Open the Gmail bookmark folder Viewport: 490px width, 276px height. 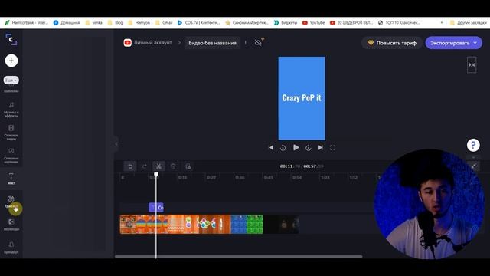[x=164, y=22]
